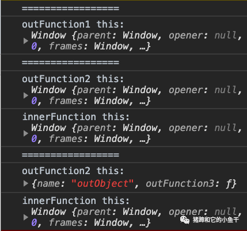Select the first "outFunction2 this:" log text
Screen dimensions: 247x231
click(x=73, y=79)
